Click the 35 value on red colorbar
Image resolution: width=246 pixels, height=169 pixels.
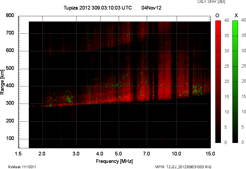227,36
